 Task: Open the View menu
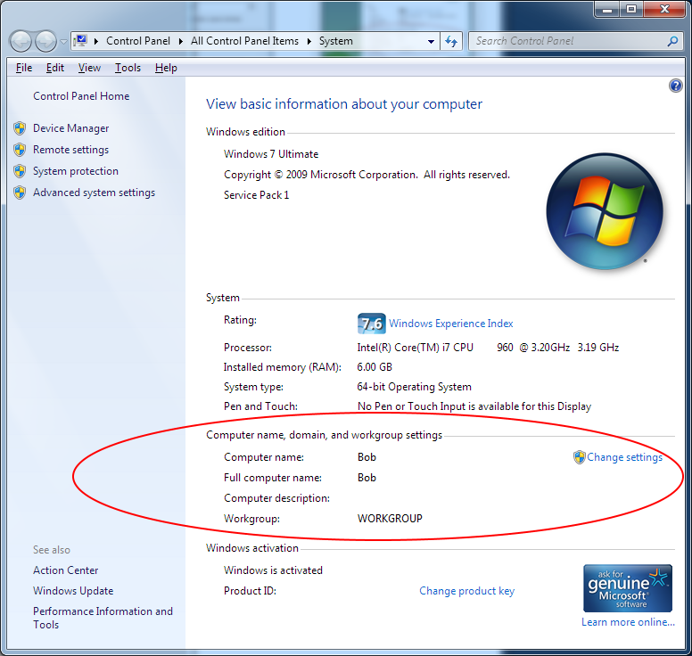coord(89,68)
